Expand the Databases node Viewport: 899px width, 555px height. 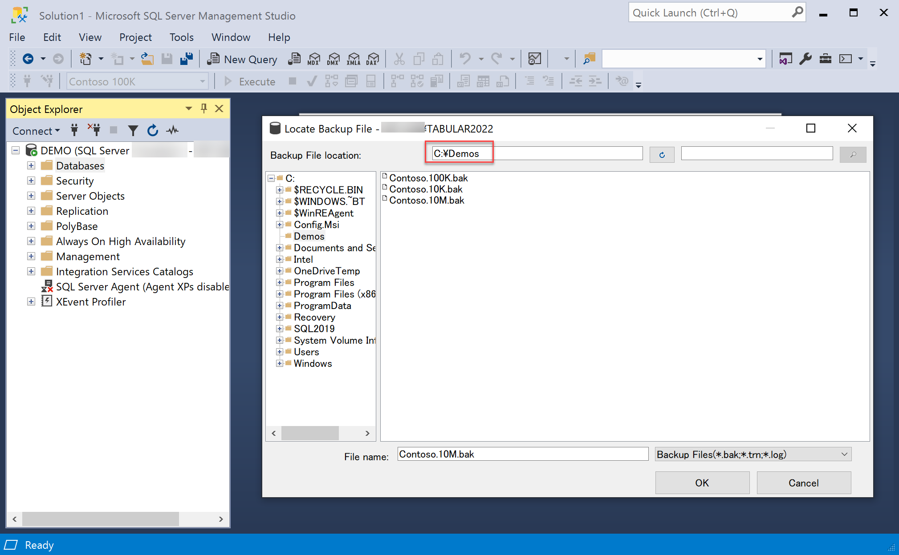[x=31, y=165]
